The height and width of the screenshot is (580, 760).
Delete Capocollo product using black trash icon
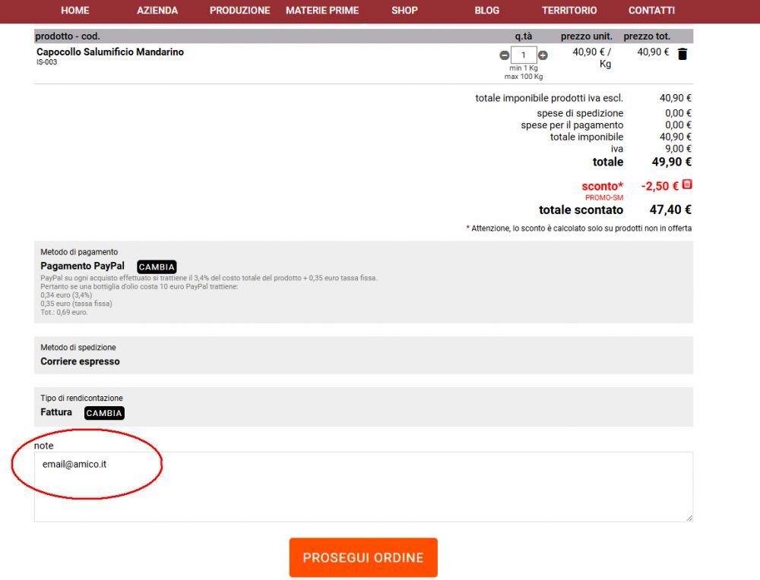point(682,54)
